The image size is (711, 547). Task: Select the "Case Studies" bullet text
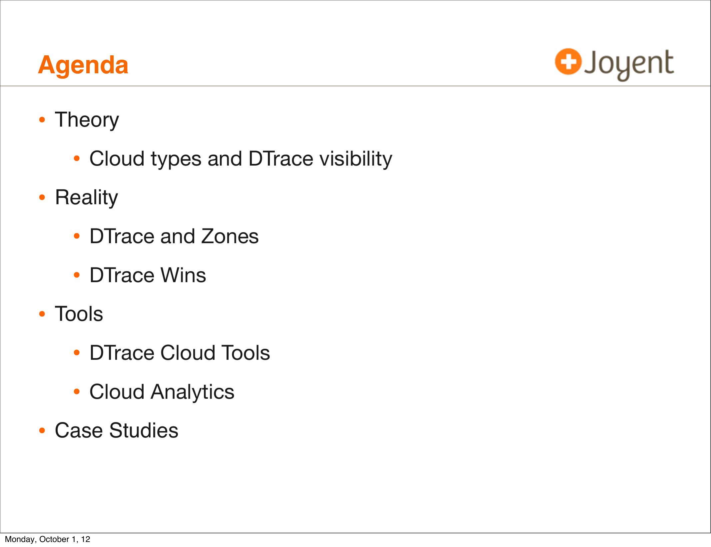[x=117, y=431]
